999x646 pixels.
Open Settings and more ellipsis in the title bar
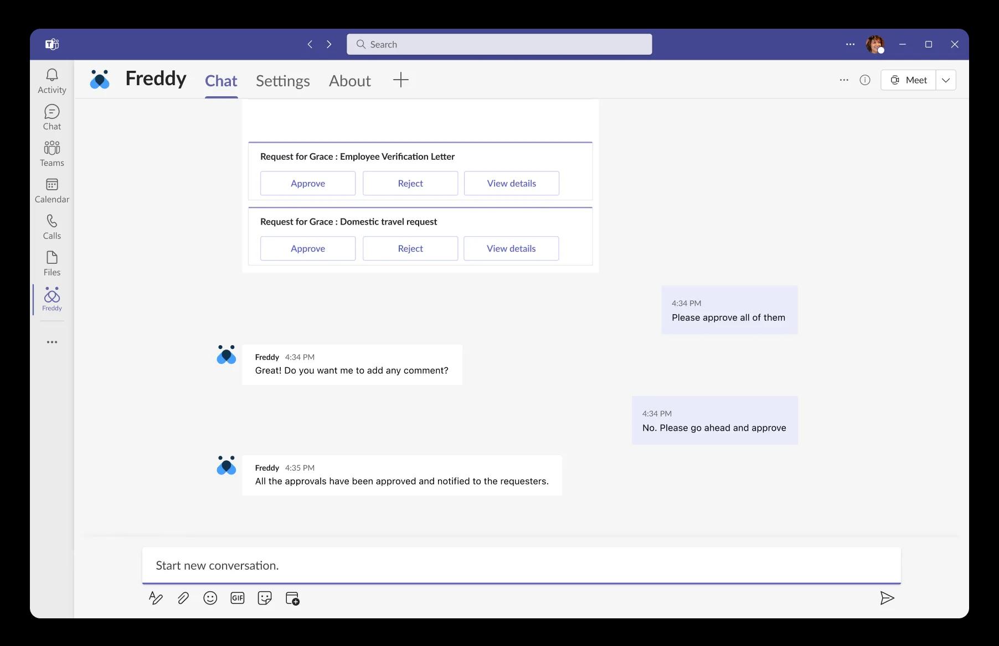pos(850,44)
